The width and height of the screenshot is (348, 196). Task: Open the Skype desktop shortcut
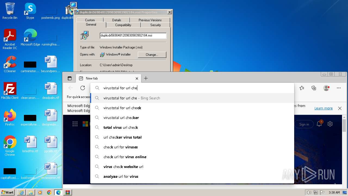(x=30, y=11)
